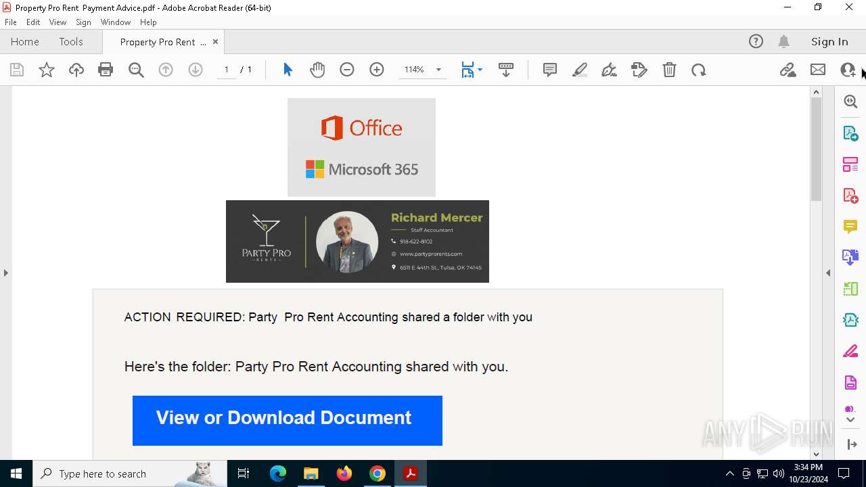This screenshot has height=487, width=866.
Task: Open Compress PDF tool in sidebar
Action: point(850,320)
